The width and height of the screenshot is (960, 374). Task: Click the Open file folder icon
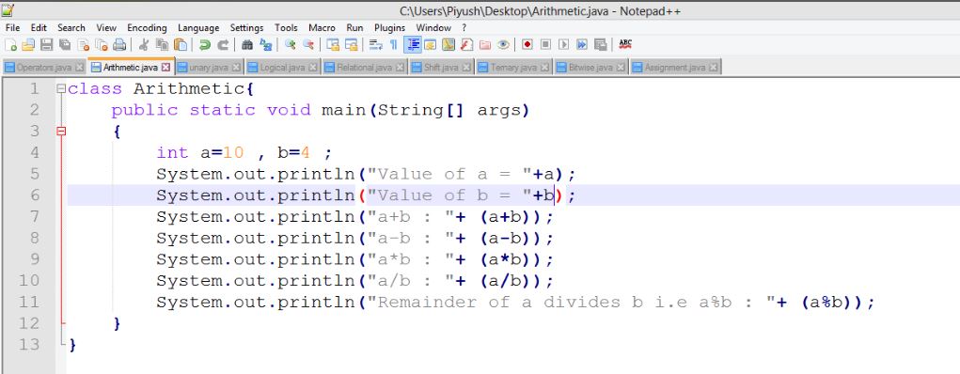pyautogui.click(x=28, y=45)
